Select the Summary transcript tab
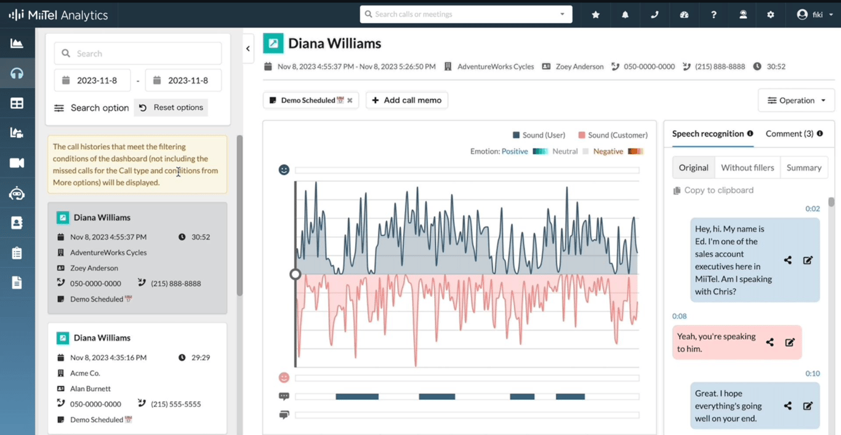Screen dimensions: 841x435 pyautogui.click(x=803, y=168)
